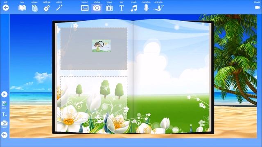Open the video TV icon
This screenshot has height=147, width=262.
click(109, 8)
